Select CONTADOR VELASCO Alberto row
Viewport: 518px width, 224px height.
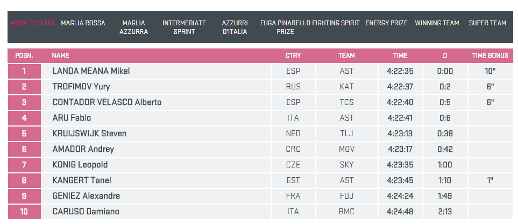107,102
